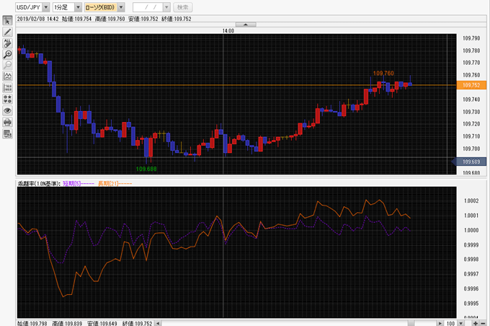
Task: Select the cursor pointer tool
Action: point(7,21)
